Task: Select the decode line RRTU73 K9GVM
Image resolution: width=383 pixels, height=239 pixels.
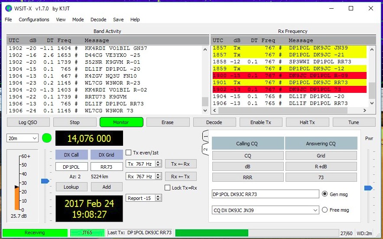Action: click(x=105, y=97)
